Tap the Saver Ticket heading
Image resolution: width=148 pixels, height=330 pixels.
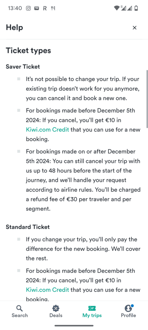point(23,67)
